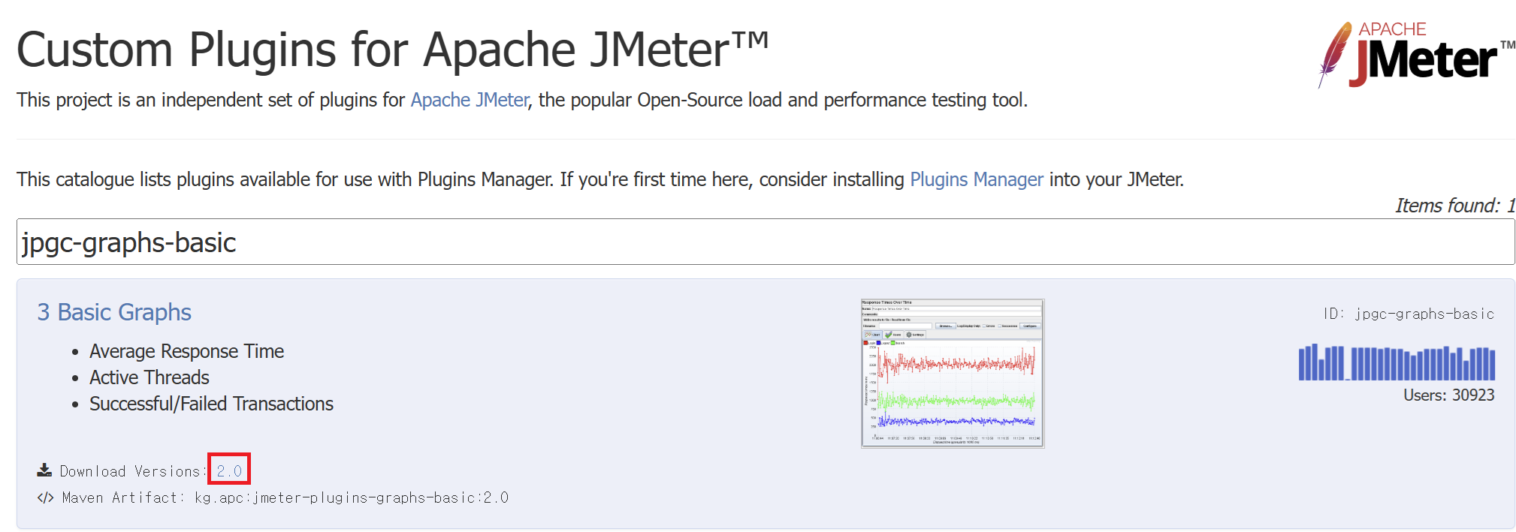The image size is (1516, 532).
Task: Click the Average Response Time list item
Action: (x=186, y=351)
